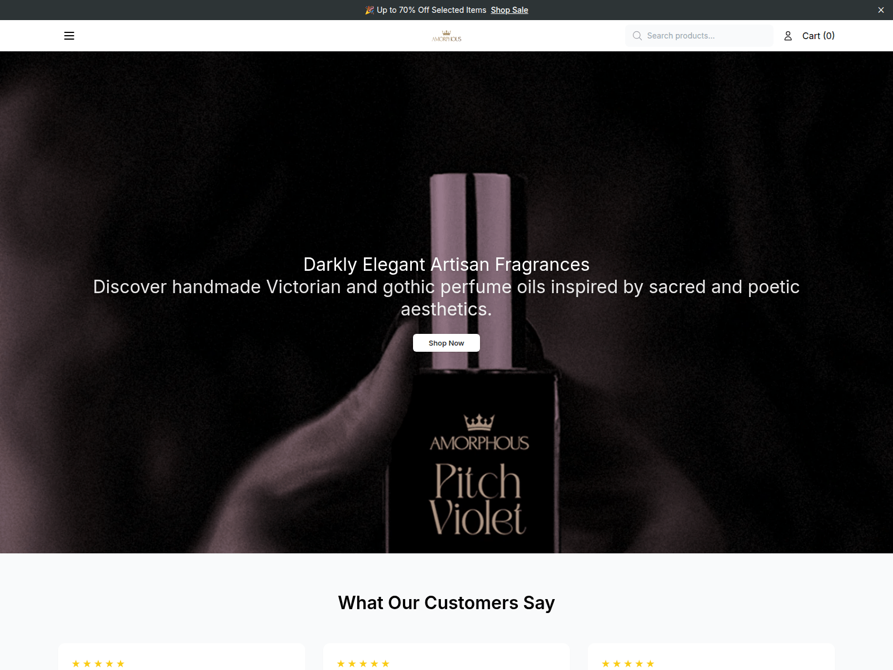
Task: Click the search magnifier icon
Action: 637,36
